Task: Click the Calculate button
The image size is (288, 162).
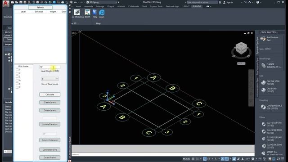Action: (x=50, y=94)
